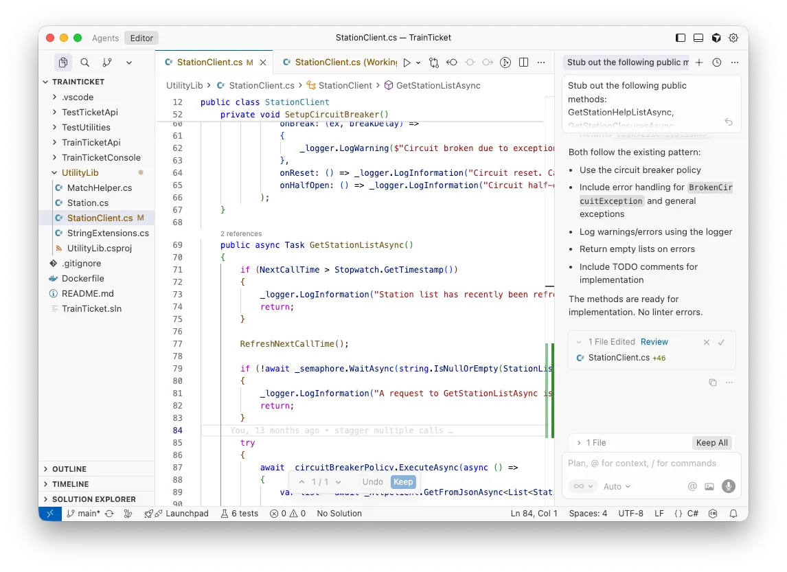
Task: Click the microphone voice input button
Action: [x=728, y=486]
